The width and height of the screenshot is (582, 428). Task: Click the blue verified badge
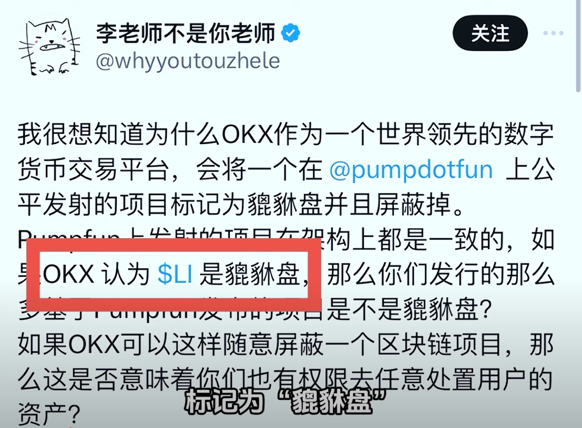(x=291, y=33)
